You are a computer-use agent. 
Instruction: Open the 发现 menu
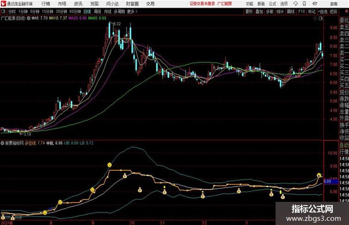click(95, 4)
